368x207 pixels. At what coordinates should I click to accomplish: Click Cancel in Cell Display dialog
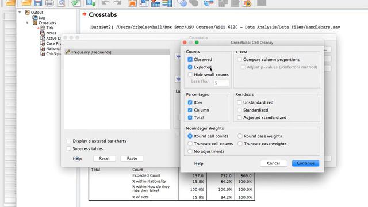coord(274,163)
